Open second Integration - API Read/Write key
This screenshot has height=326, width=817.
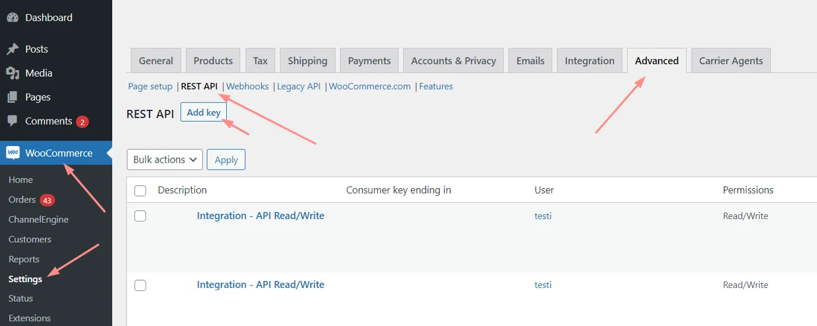[x=261, y=285]
